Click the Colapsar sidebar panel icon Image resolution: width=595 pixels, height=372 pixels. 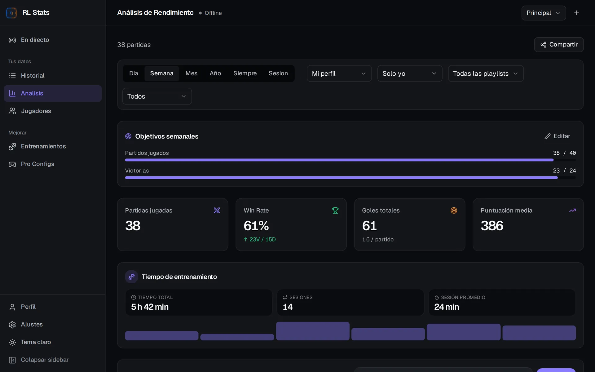tap(12, 360)
